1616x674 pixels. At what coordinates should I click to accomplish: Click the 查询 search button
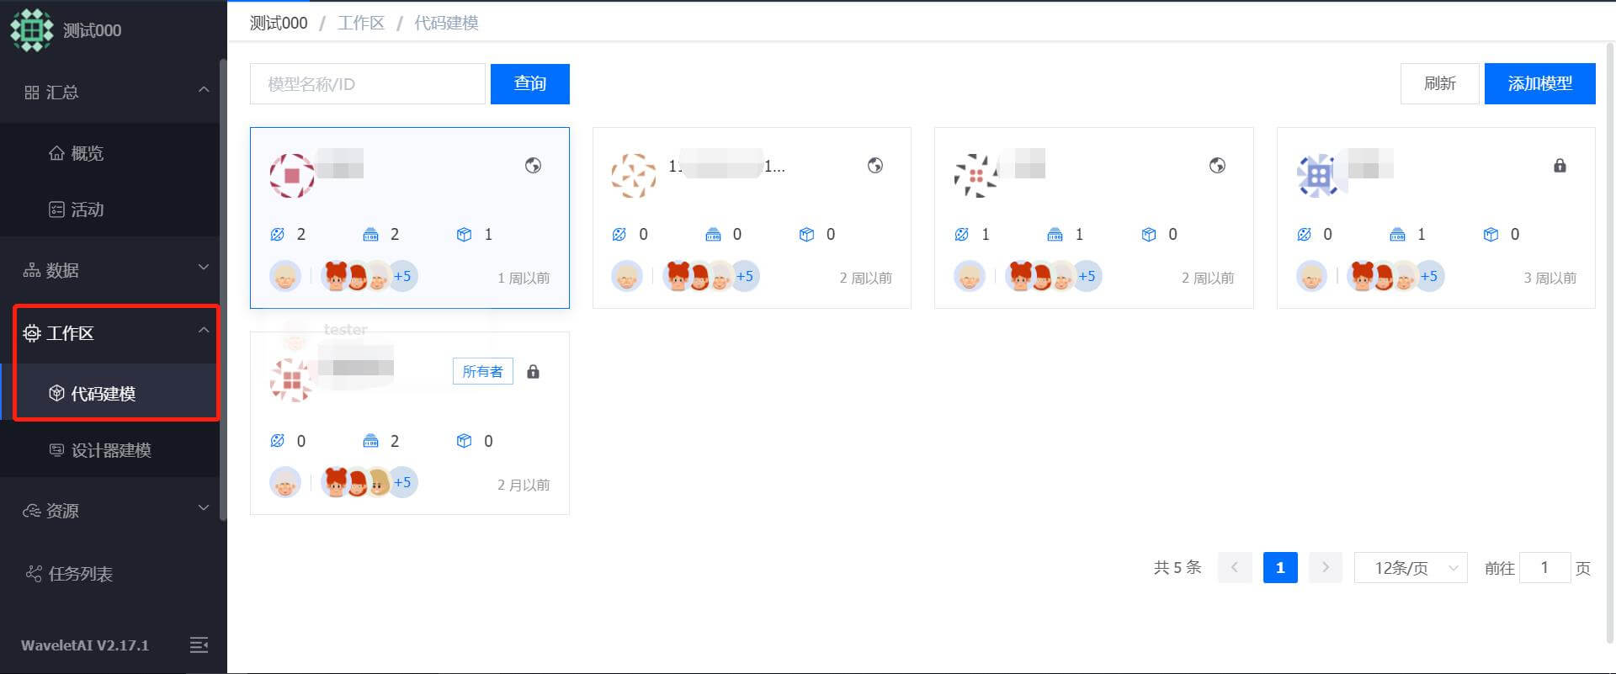click(529, 83)
